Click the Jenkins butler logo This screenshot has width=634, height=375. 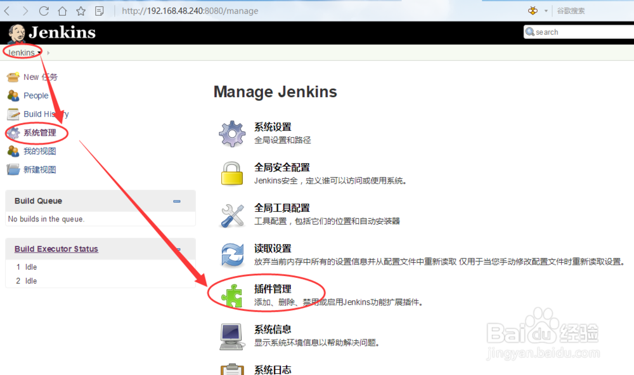point(16,33)
